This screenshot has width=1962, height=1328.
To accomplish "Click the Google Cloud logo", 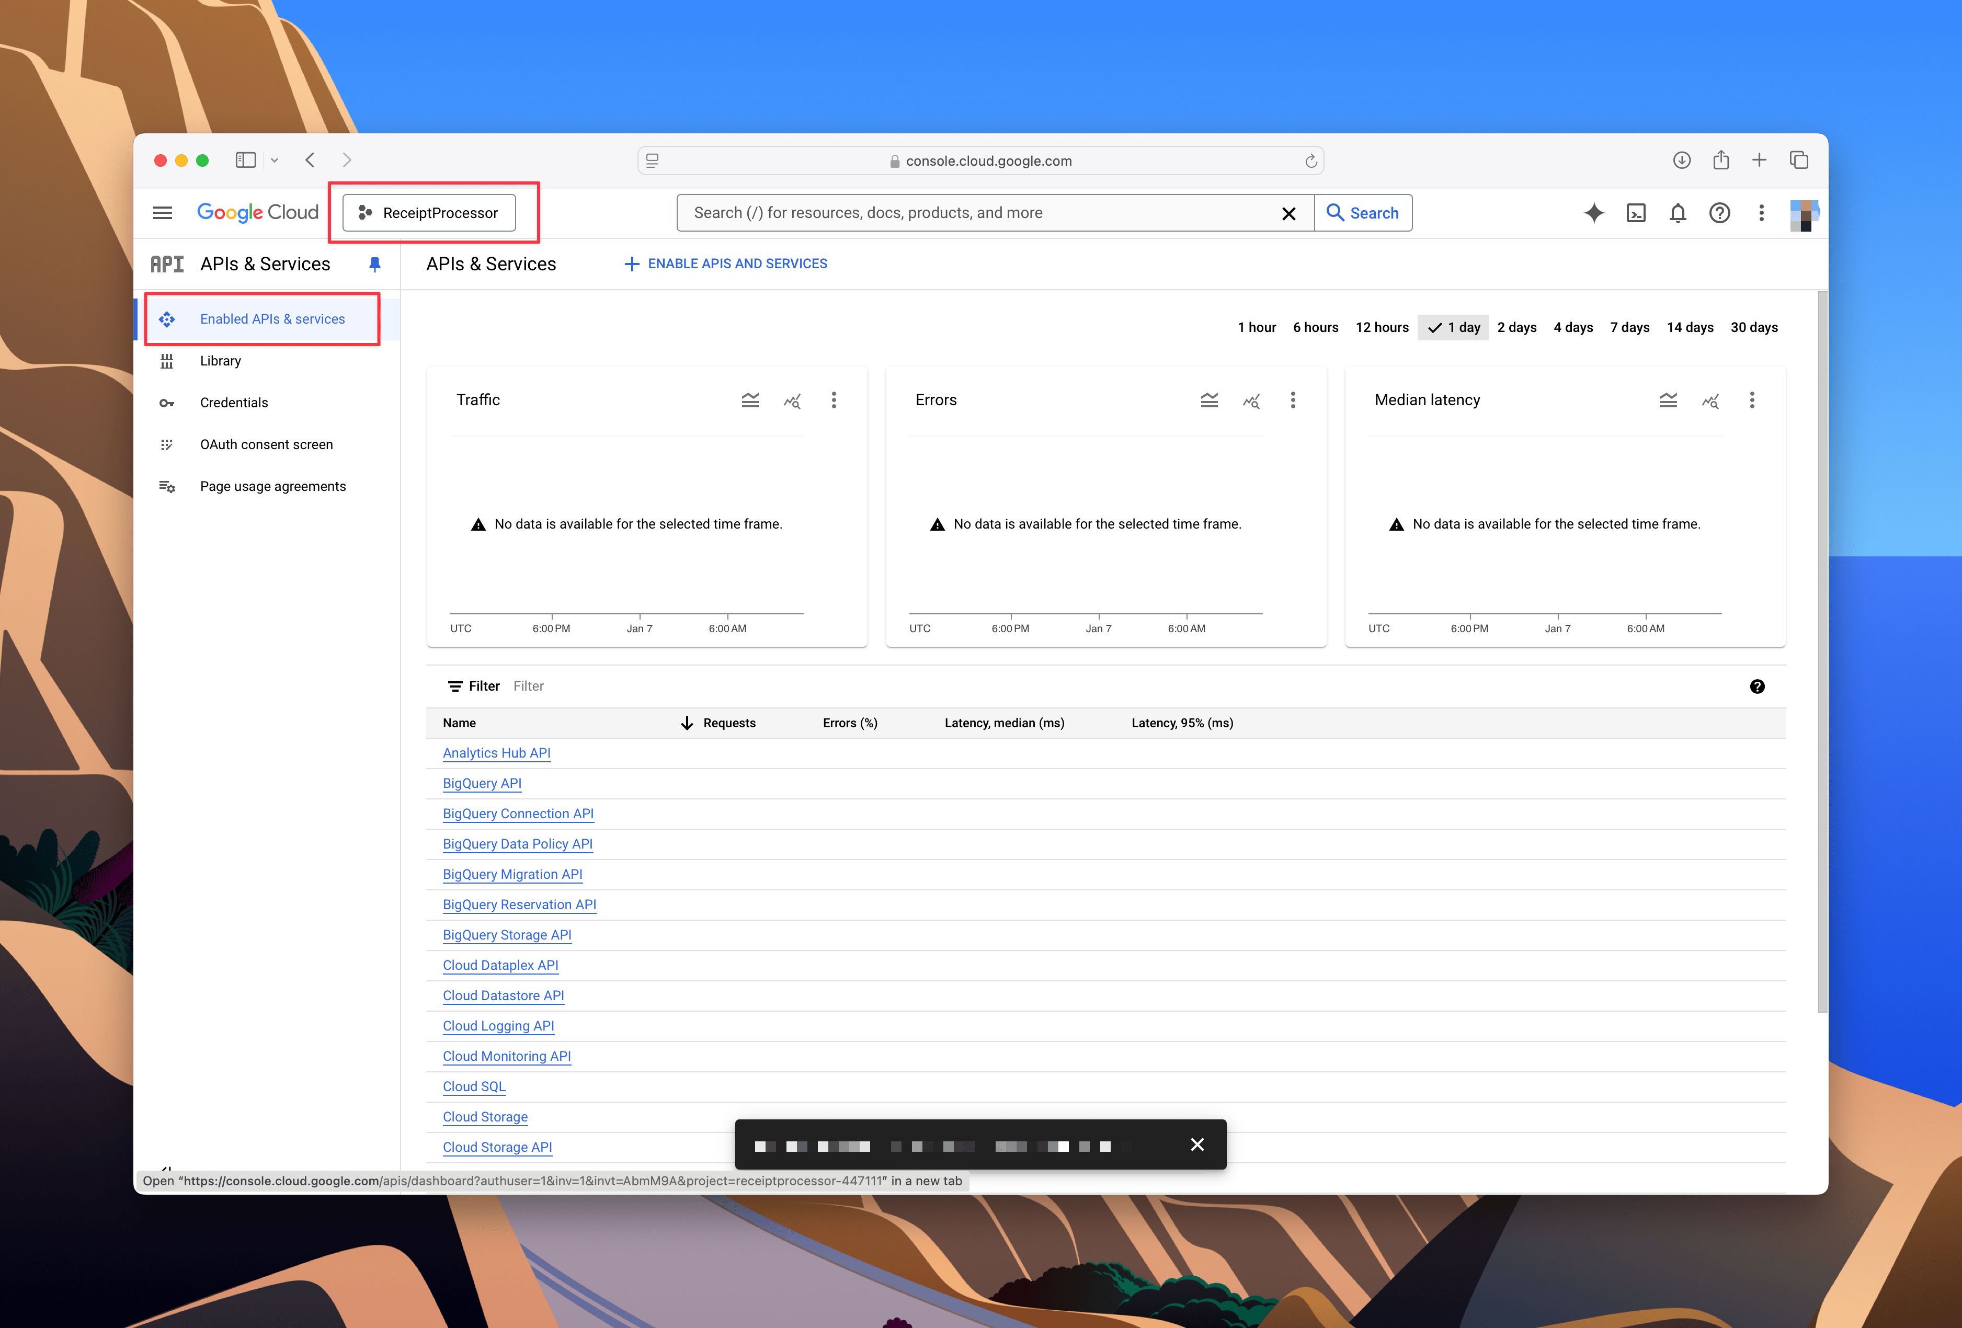I will tap(257, 213).
